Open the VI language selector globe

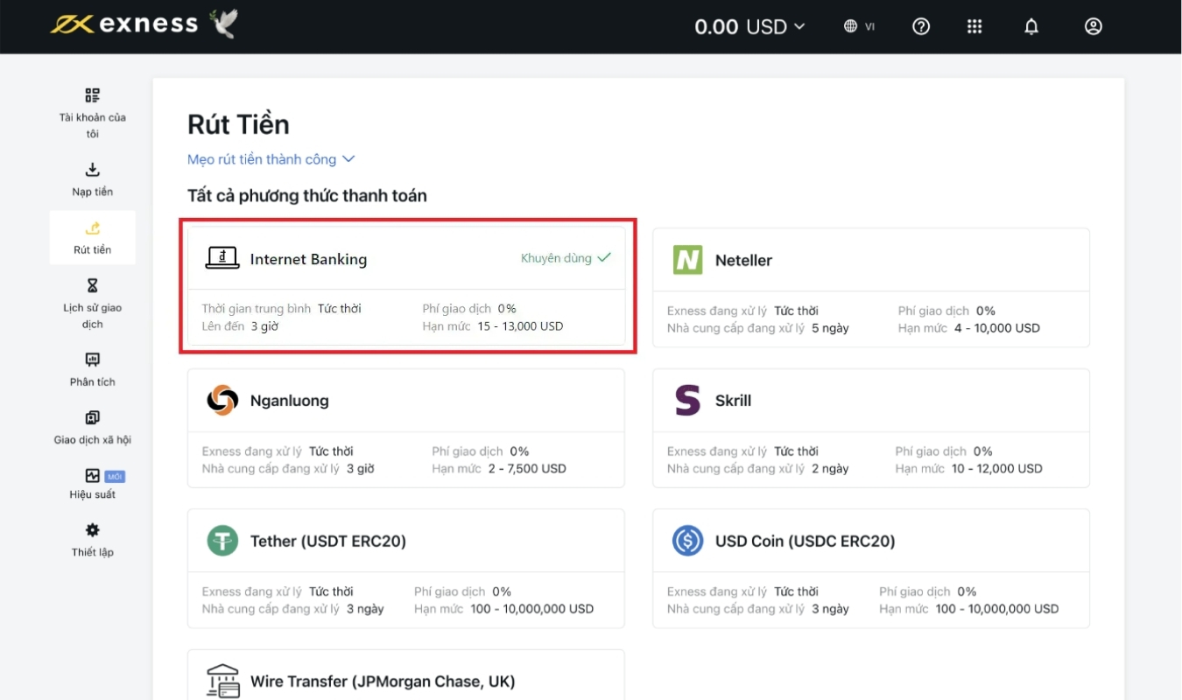(x=859, y=26)
